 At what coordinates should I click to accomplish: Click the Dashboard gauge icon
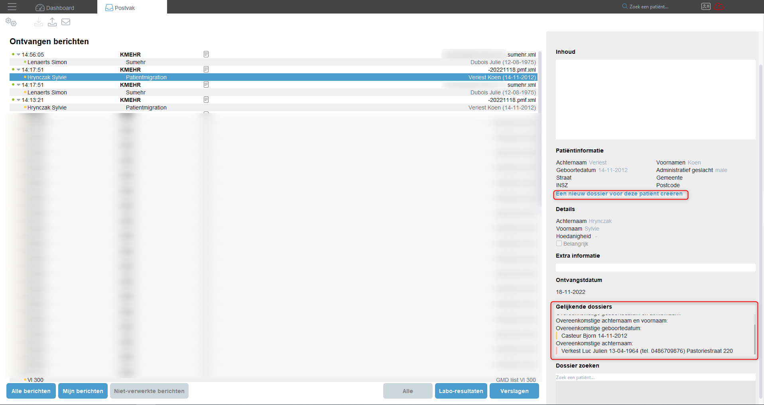(40, 8)
